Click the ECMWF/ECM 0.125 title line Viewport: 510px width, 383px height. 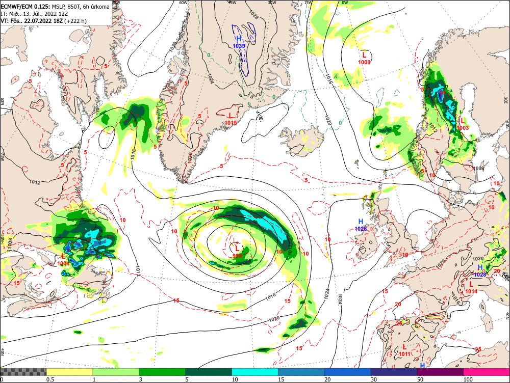pyautogui.click(x=55, y=6)
